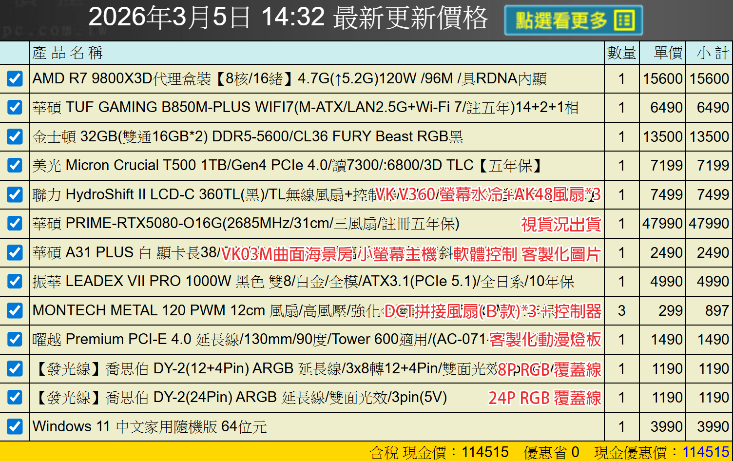Click the 含稅 現金價：114515 text
Image resolution: width=733 pixels, height=461 pixels.
click(439, 452)
